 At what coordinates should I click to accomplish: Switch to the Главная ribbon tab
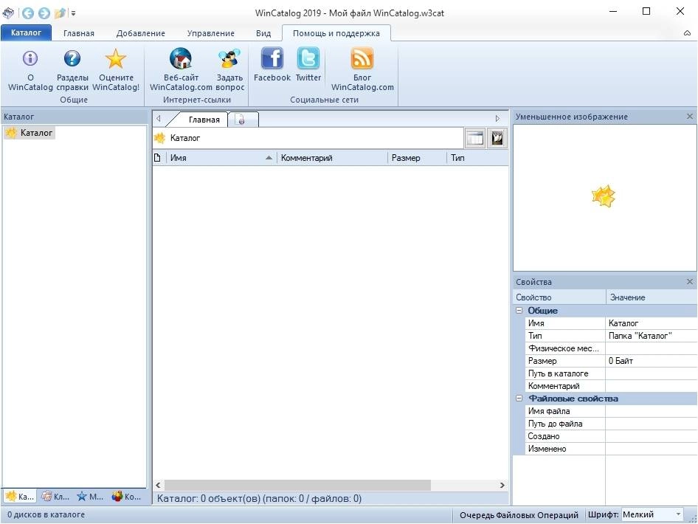tap(78, 33)
